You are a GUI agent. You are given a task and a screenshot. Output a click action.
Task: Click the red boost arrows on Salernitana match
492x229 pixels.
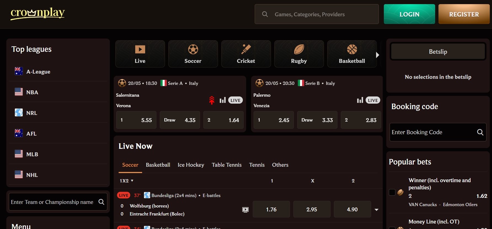[x=212, y=100]
